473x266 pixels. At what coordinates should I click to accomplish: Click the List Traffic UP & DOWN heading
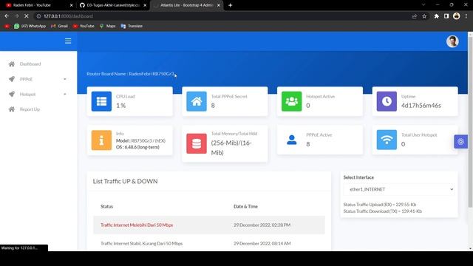point(125,181)
